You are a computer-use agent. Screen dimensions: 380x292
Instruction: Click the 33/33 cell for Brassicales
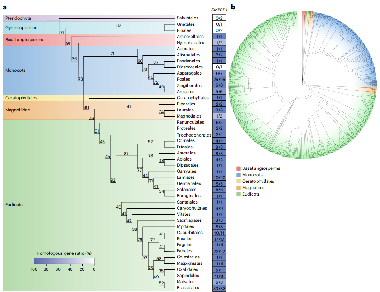click(x=220, y=288)
